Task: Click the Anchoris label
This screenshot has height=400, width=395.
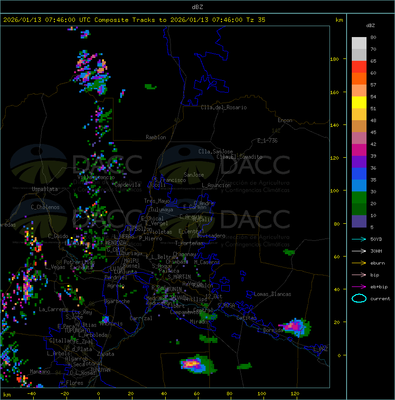Action: pyautogui.click(x=112, y=324)
